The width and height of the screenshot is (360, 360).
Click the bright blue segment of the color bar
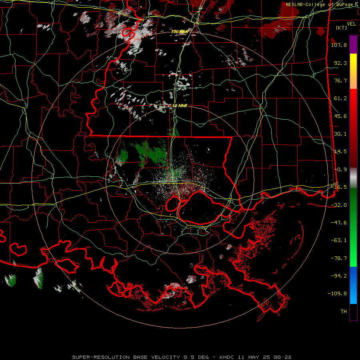click(353, 285)
